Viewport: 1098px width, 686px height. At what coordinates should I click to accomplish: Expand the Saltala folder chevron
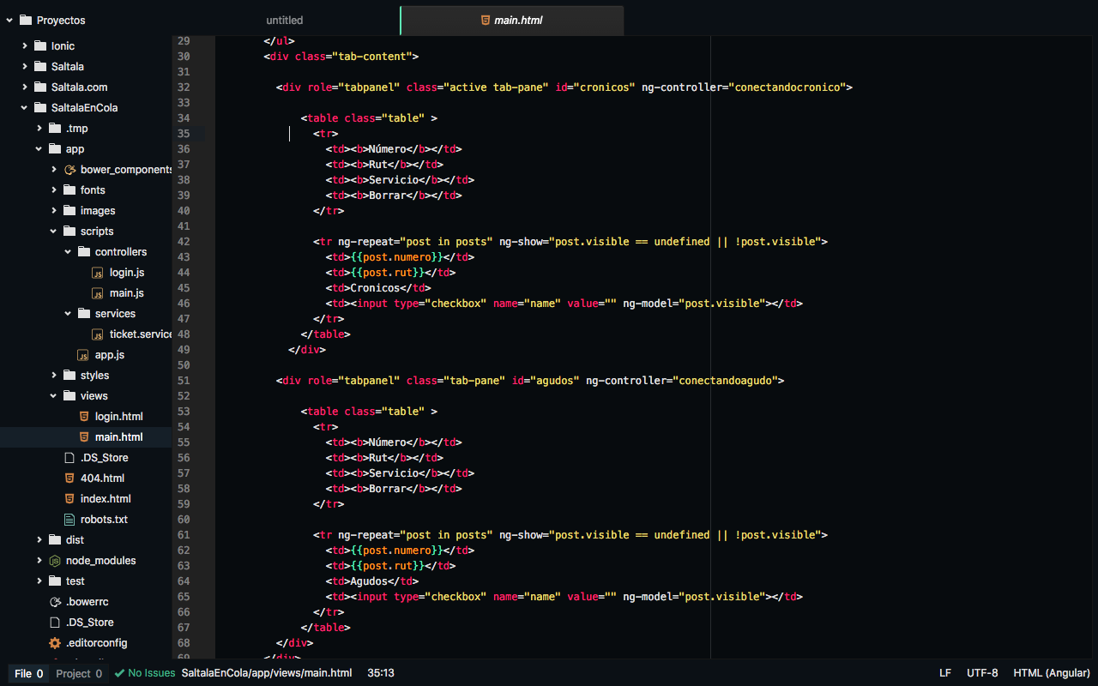point(25,66)
